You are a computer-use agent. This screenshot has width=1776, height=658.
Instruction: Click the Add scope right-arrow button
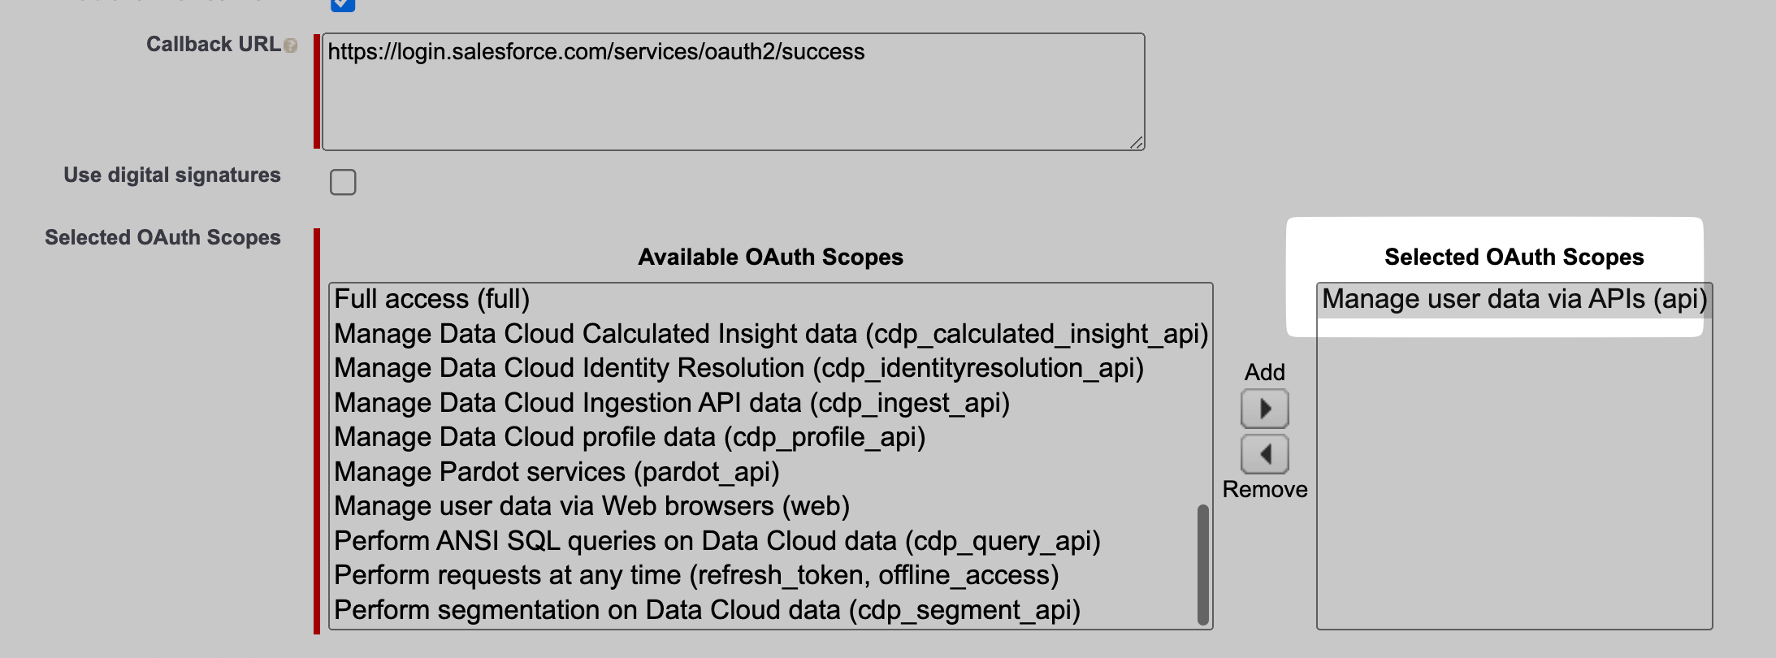point(1264,409)
